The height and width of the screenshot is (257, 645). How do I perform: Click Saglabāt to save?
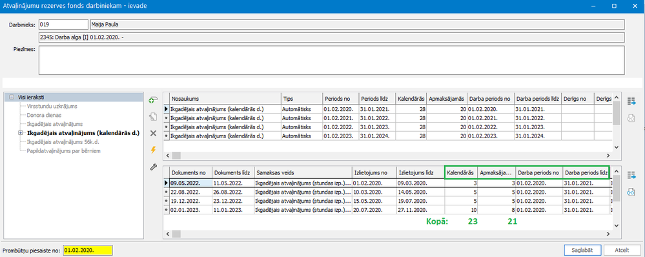582,250
